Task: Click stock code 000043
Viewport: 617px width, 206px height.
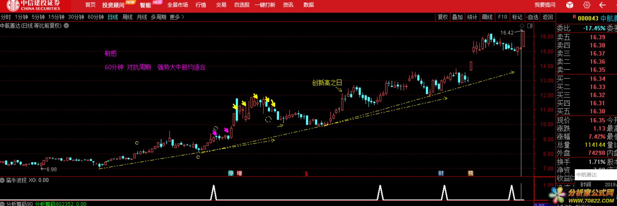Action: coord(588,18)
